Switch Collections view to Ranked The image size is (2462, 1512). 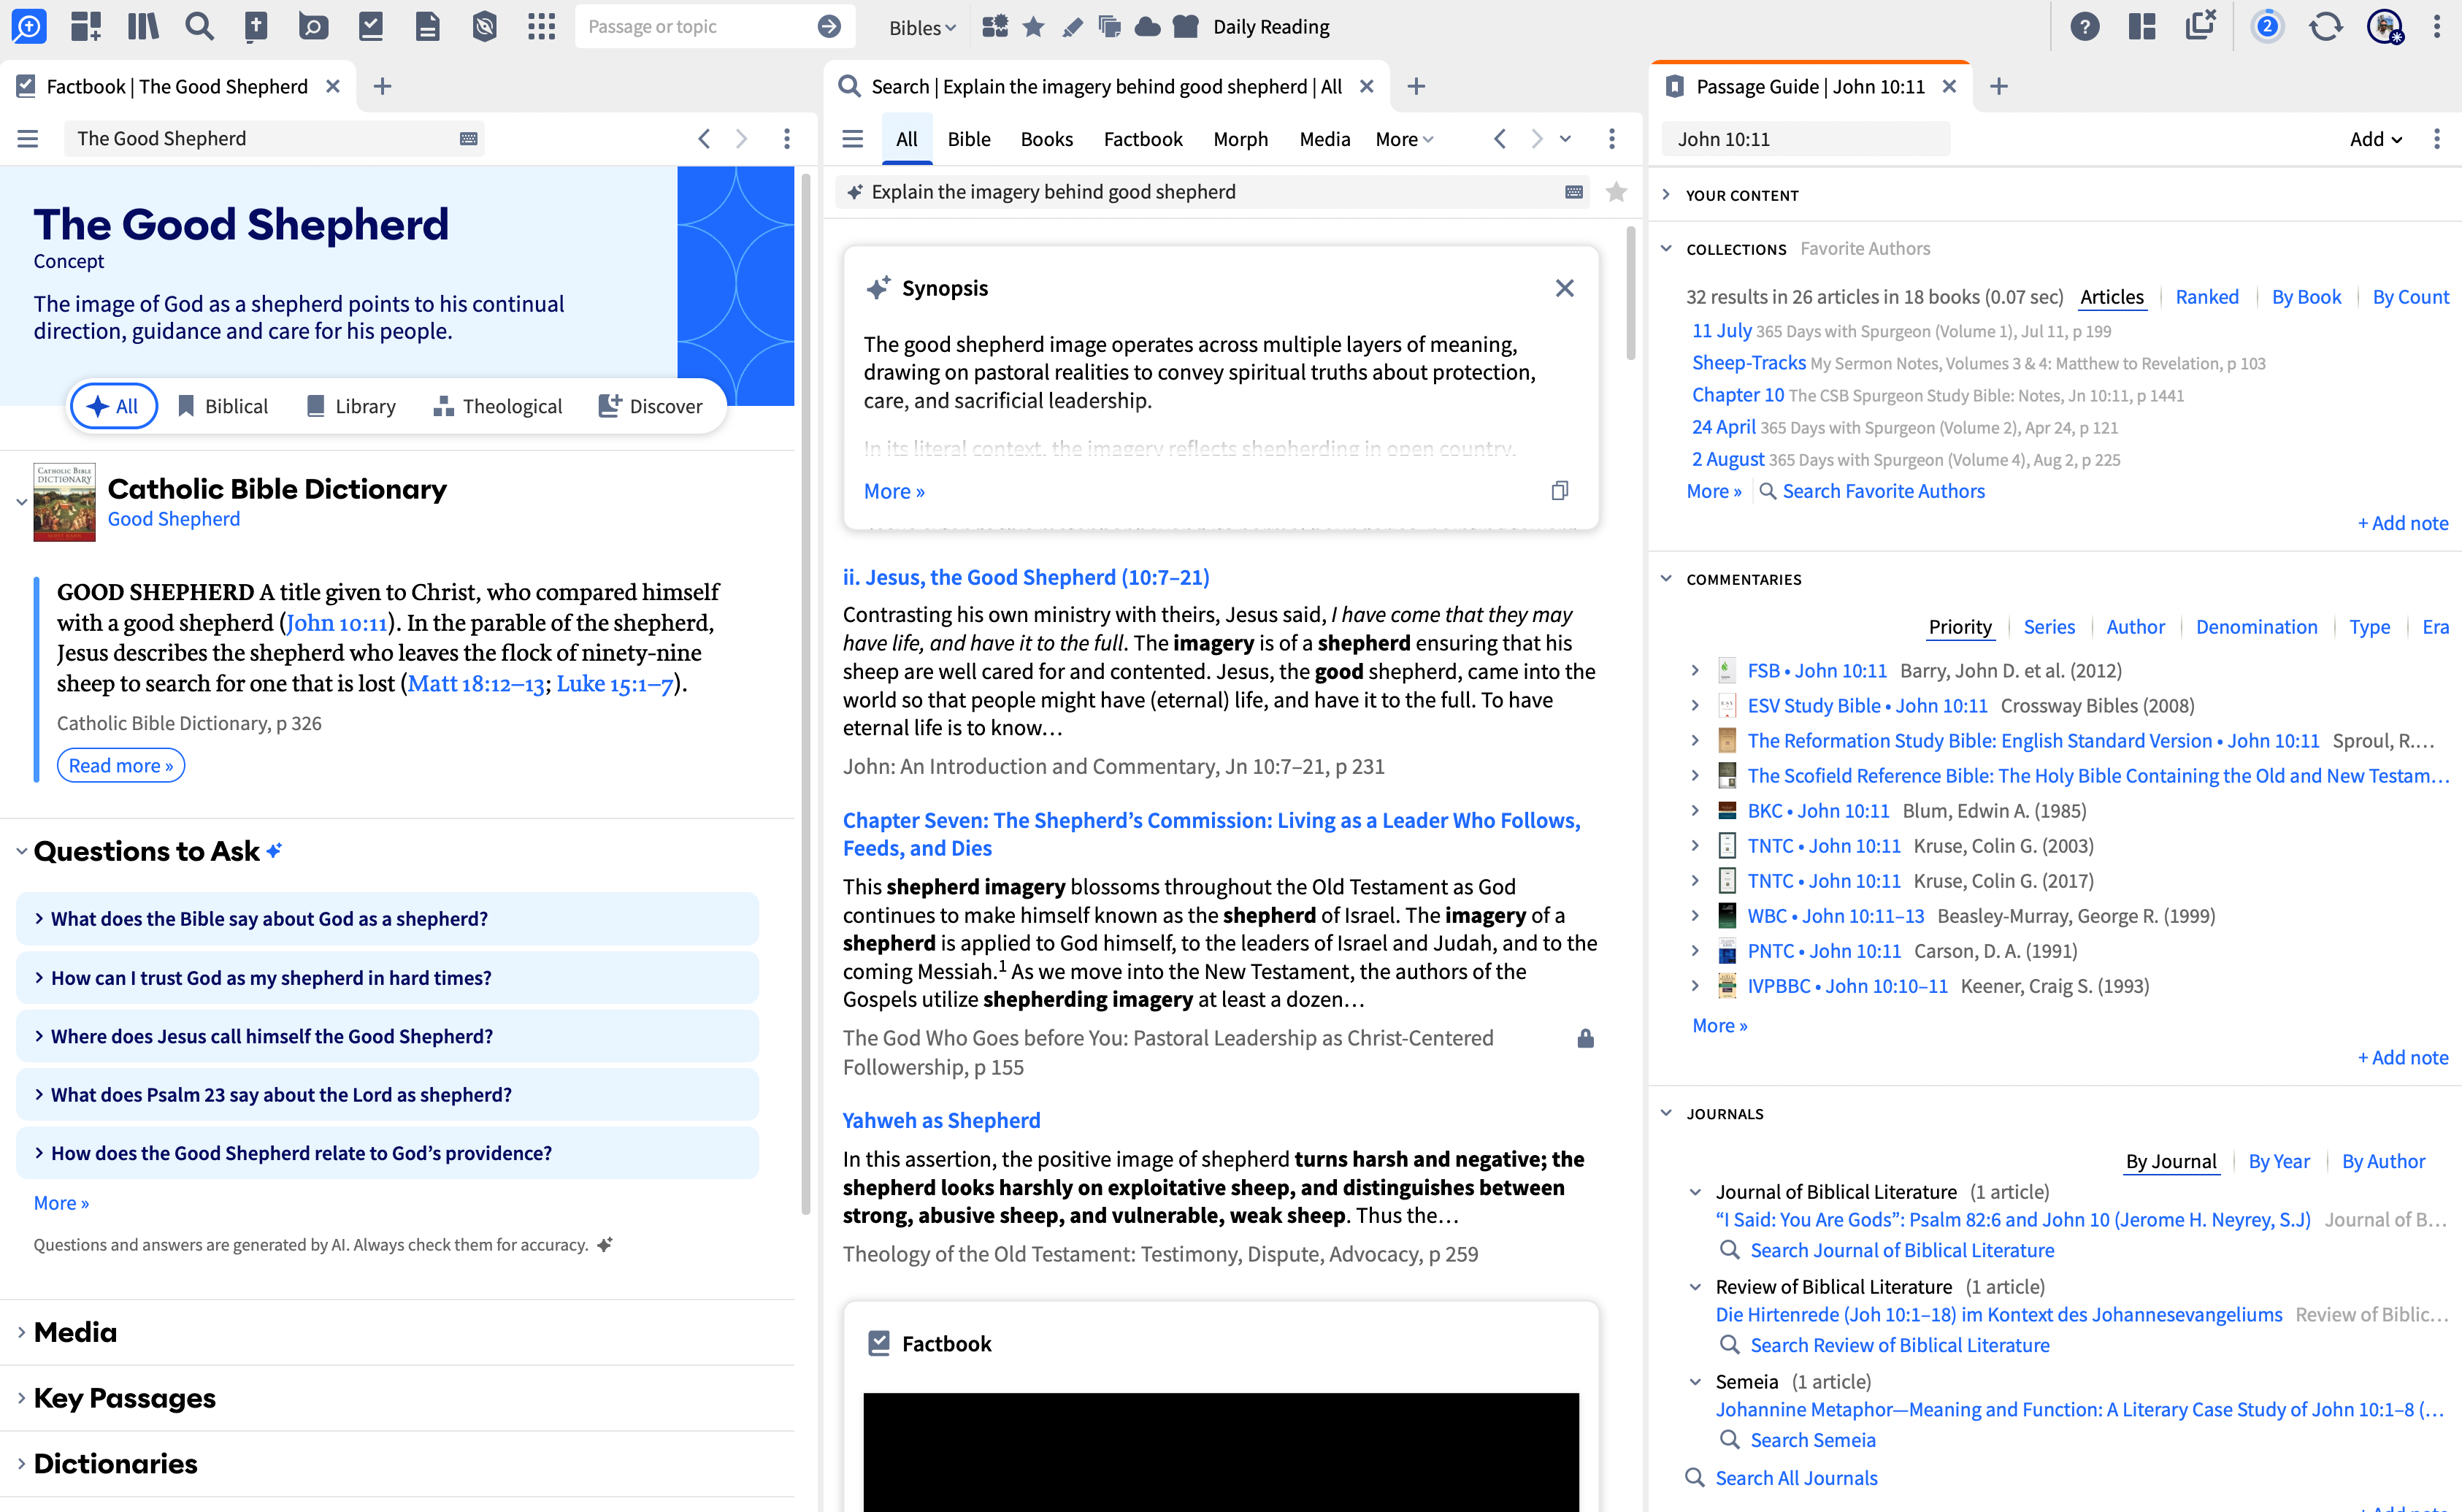click(2206, 297)
